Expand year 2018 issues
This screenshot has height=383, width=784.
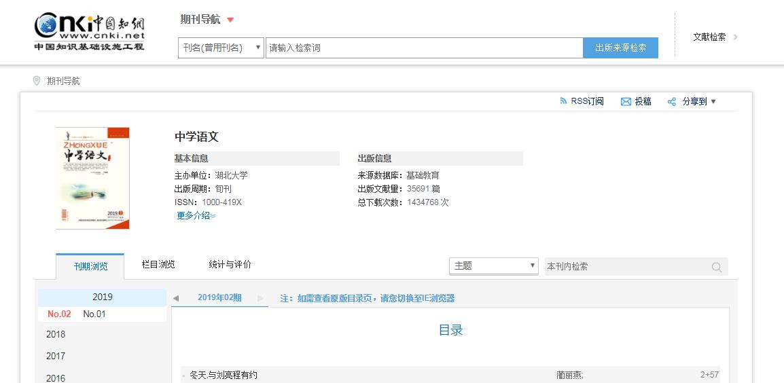tap(56, 334)
